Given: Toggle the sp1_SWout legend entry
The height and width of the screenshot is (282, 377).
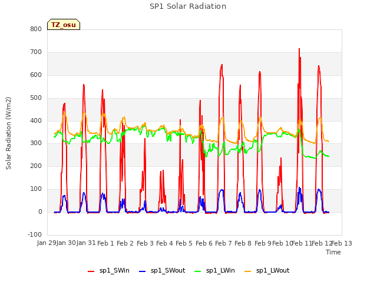Looking at the screenshot, I should pos(162,271).
